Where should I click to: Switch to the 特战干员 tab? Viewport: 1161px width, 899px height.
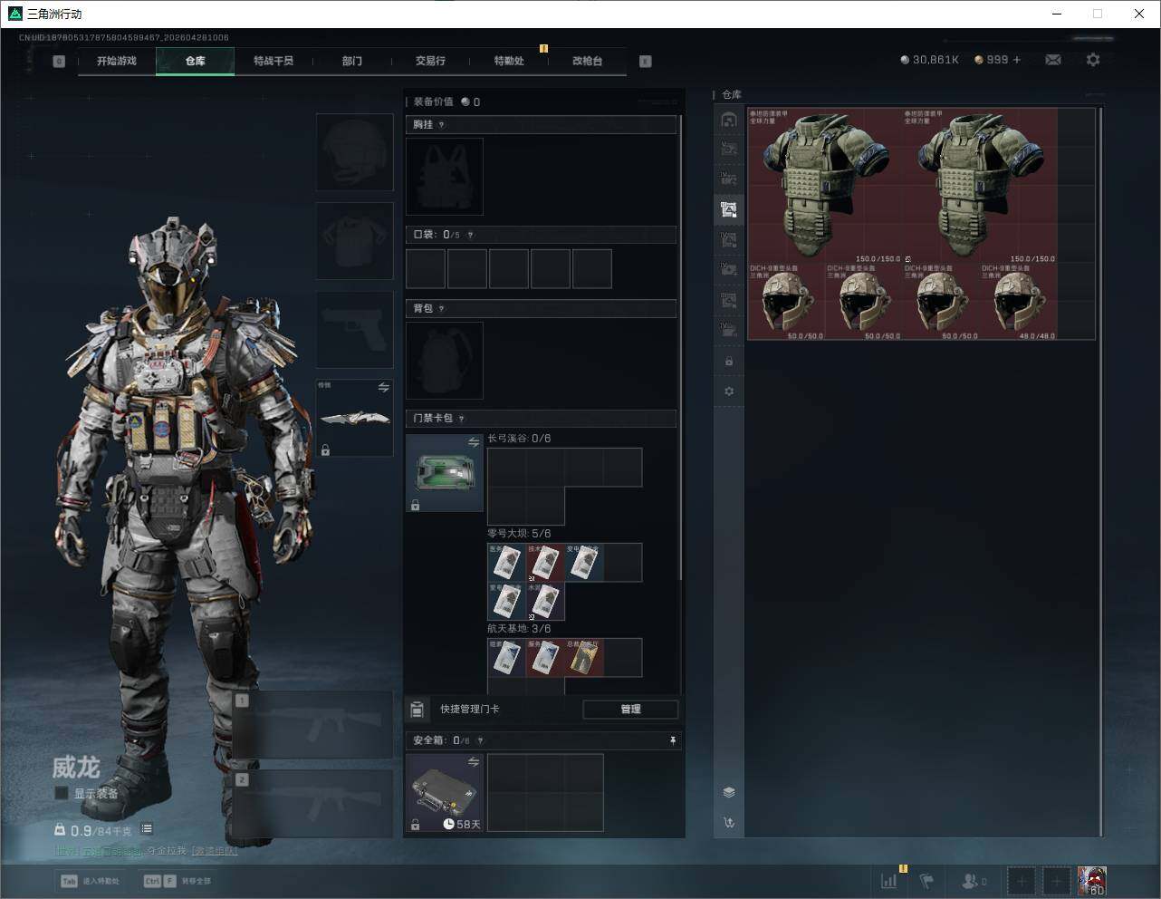click(x=273, y=61)
